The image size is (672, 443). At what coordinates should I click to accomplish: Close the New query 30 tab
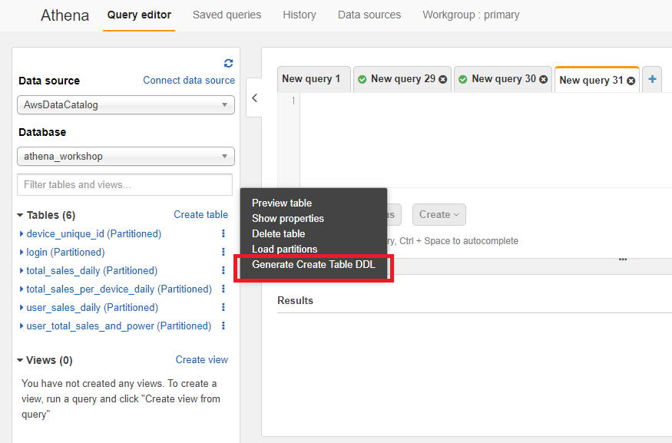coord(544,80)
